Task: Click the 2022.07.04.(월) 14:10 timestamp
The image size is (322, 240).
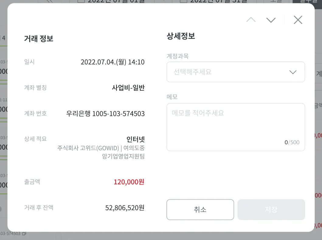Action: (x=113, y=62)
